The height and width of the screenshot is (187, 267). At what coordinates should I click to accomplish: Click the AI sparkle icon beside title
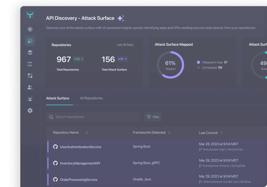[121, 18]
